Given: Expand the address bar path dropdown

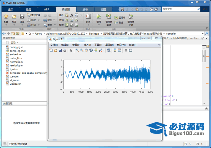Looking at the screenshot, I should coord(203,33).
